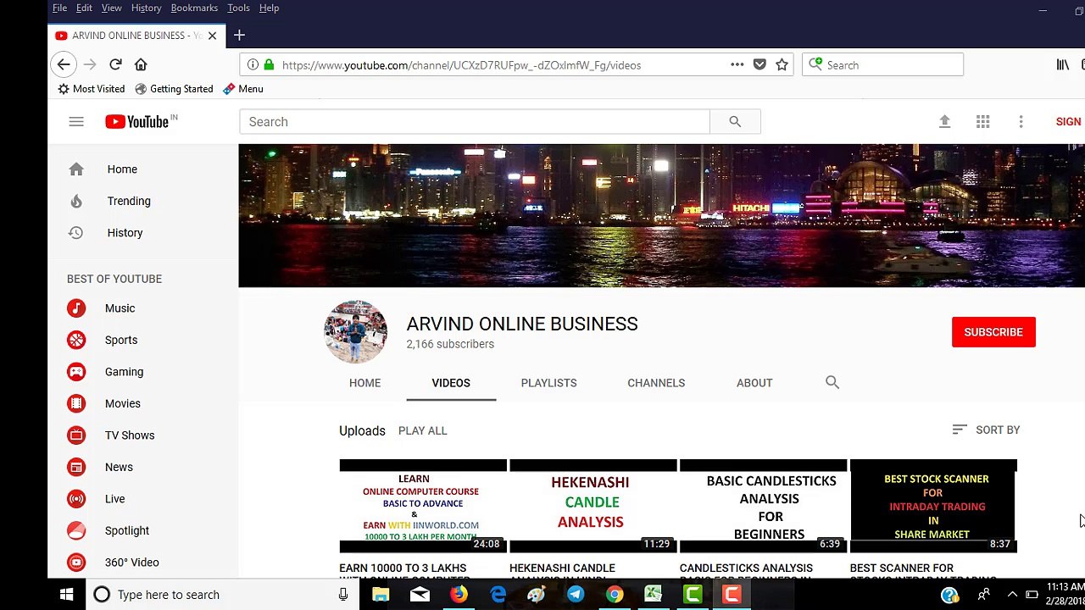Open the Firefox library icon
The image size is (1085, 610).
tap(1062, 64)
